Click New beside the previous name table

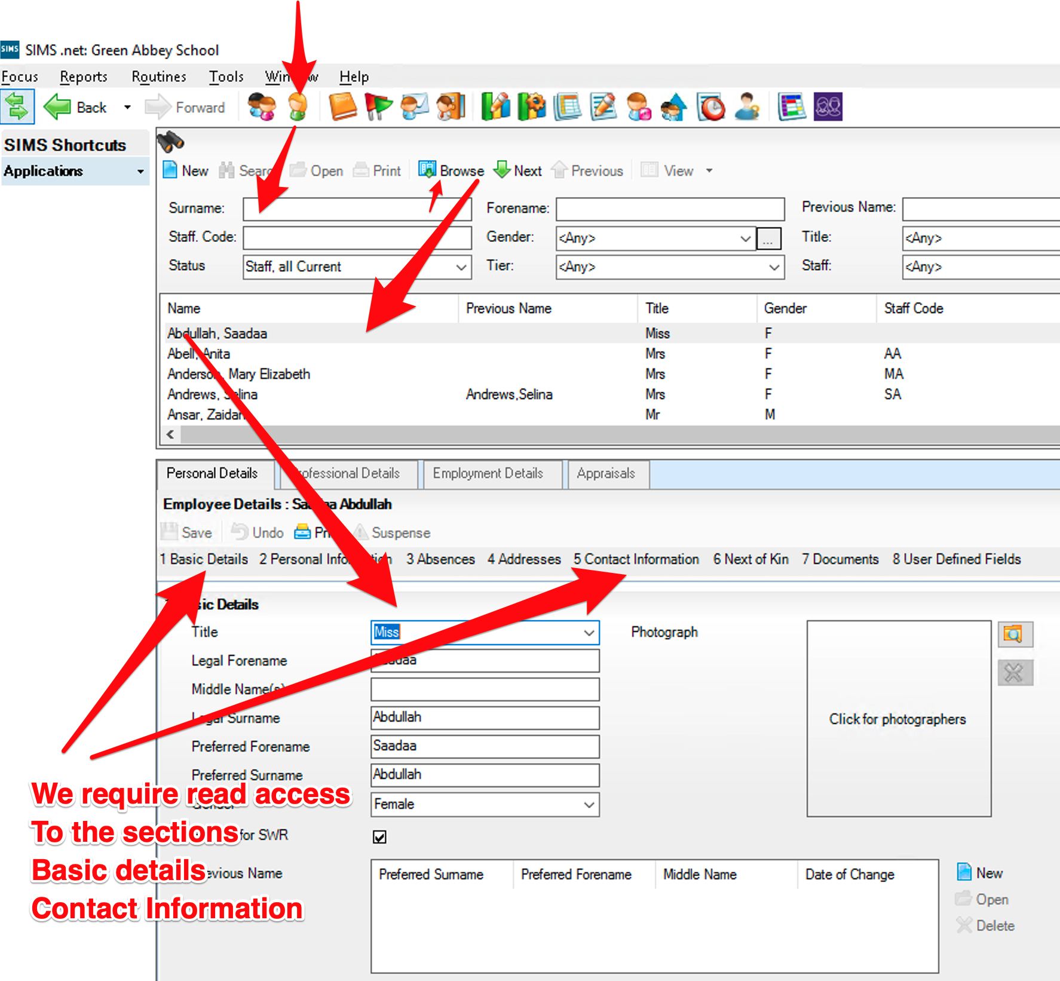[980, 873]
